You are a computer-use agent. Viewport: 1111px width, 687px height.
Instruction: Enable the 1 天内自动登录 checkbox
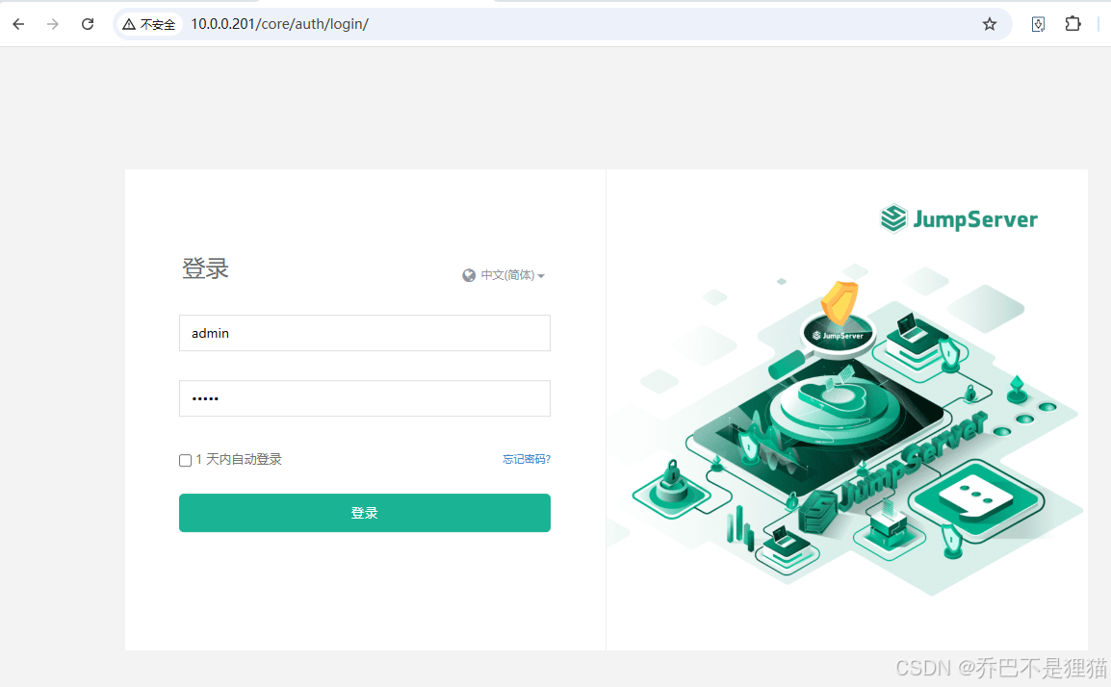(x=186, y=460)
